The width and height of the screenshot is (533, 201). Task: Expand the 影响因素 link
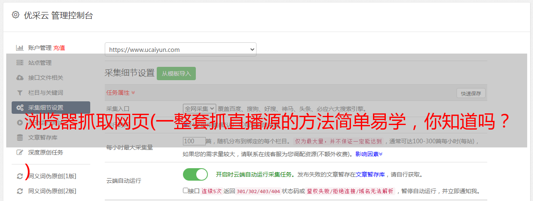[x=369, y=154]
